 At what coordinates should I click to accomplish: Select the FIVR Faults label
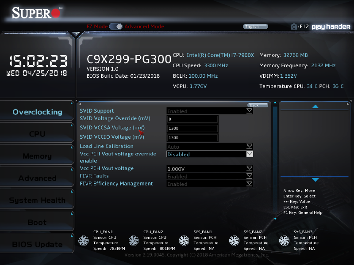click(x=94, y=176)
